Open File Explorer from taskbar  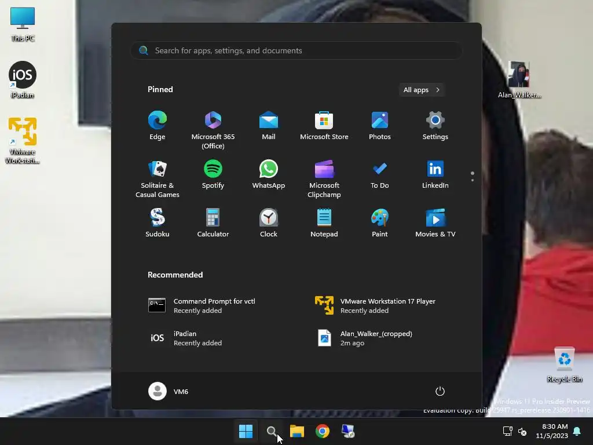click(x=297, y=431)
